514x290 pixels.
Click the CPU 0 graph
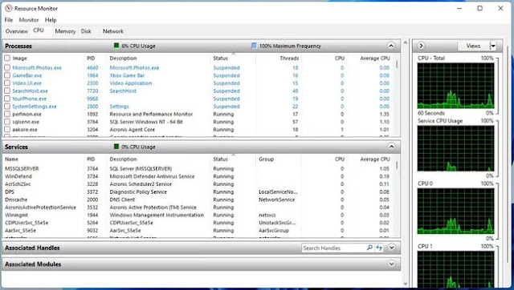pyautogui.click(x=455, y=211)
